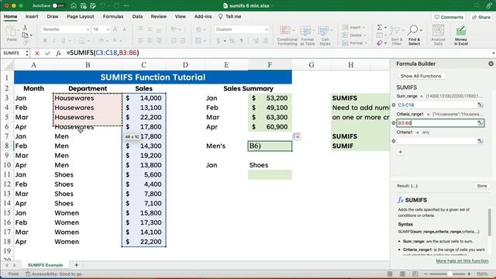Expand the formula bar chevron
Image resolution: width=496 pixels, height=279 pixels.
pyautogui.click(x=493, y=53)
